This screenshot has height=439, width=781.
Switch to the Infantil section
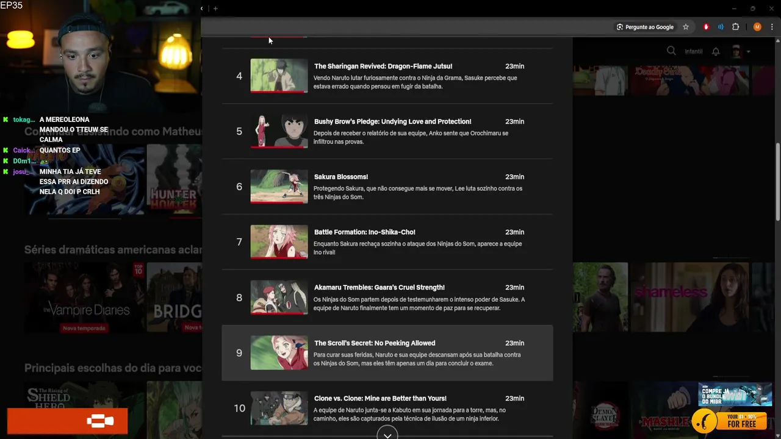694,52
